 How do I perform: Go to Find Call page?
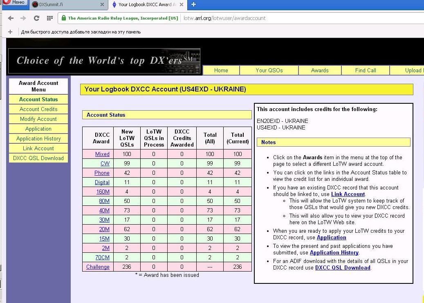[x=366, y=70]
